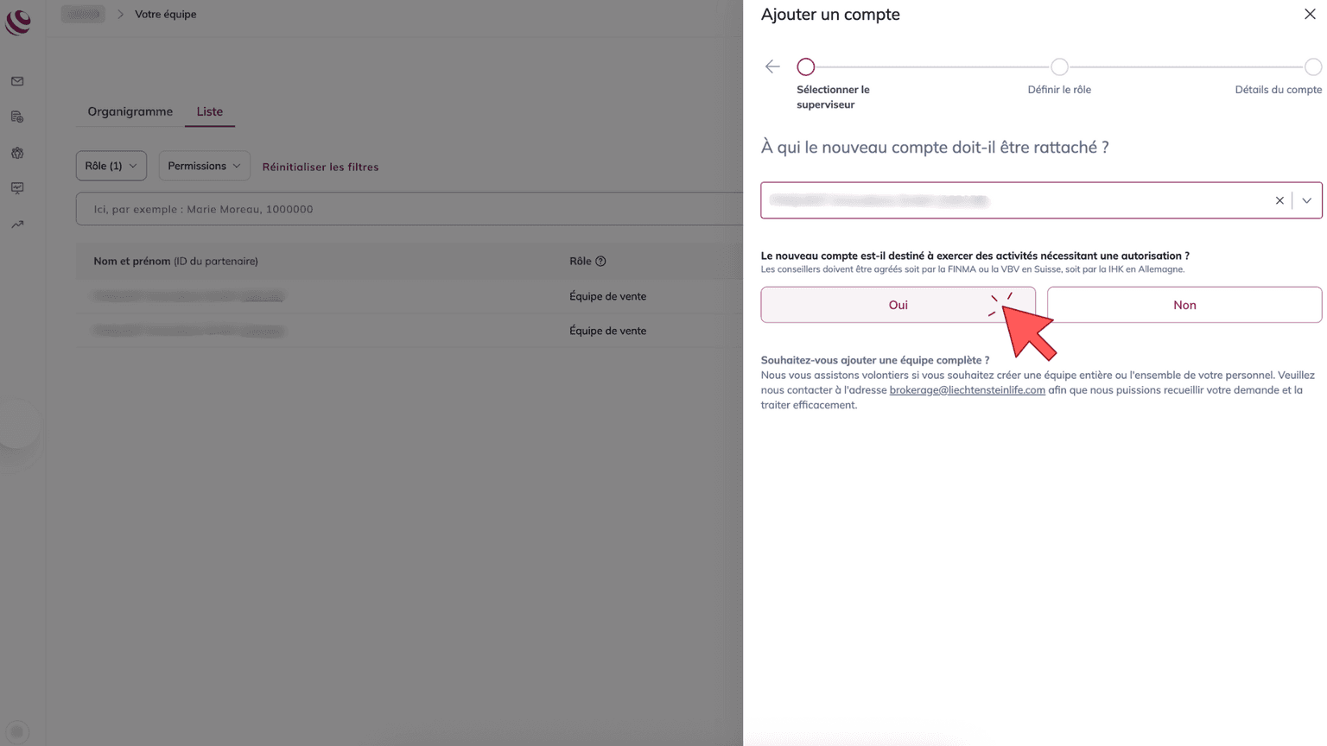Screen dimensions: 1327x746
Task: Open the trending arrow icon in sidebar
Action: [x=17, y=224]
